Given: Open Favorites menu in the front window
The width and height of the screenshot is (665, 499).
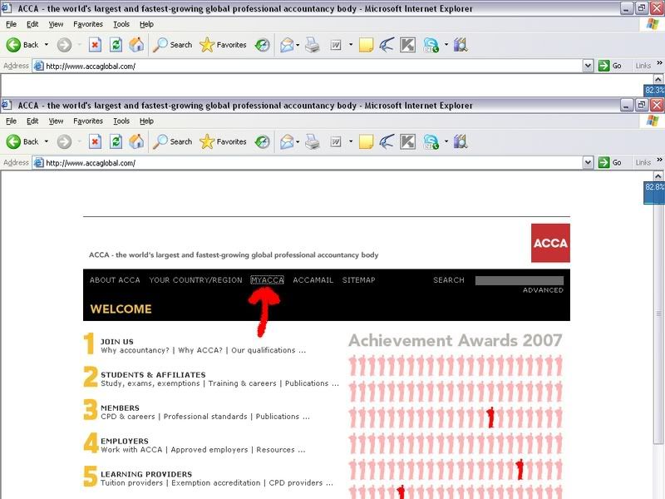Looking at the screenshot, I should (x=88, y=121).
